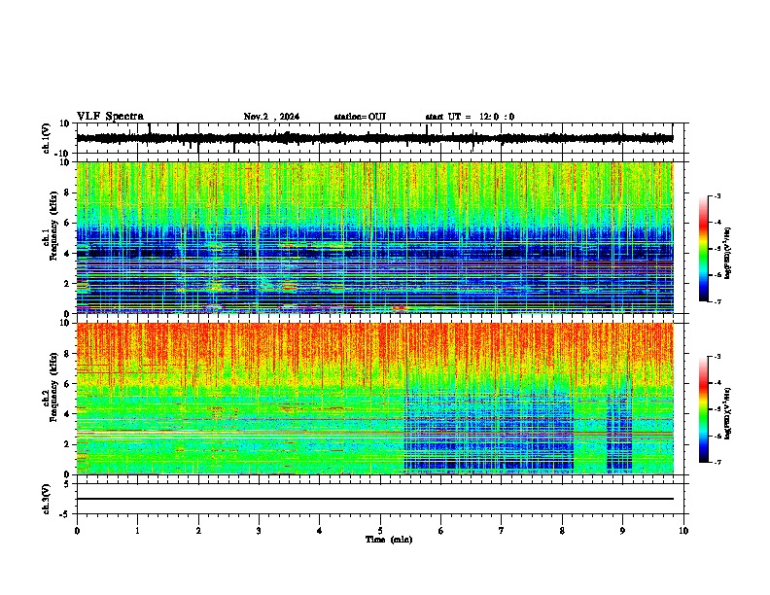Viewport: 770px width, 595px height.
Task: Click the date label "Nov.2 , 2024"
Action: pos(271,117)
